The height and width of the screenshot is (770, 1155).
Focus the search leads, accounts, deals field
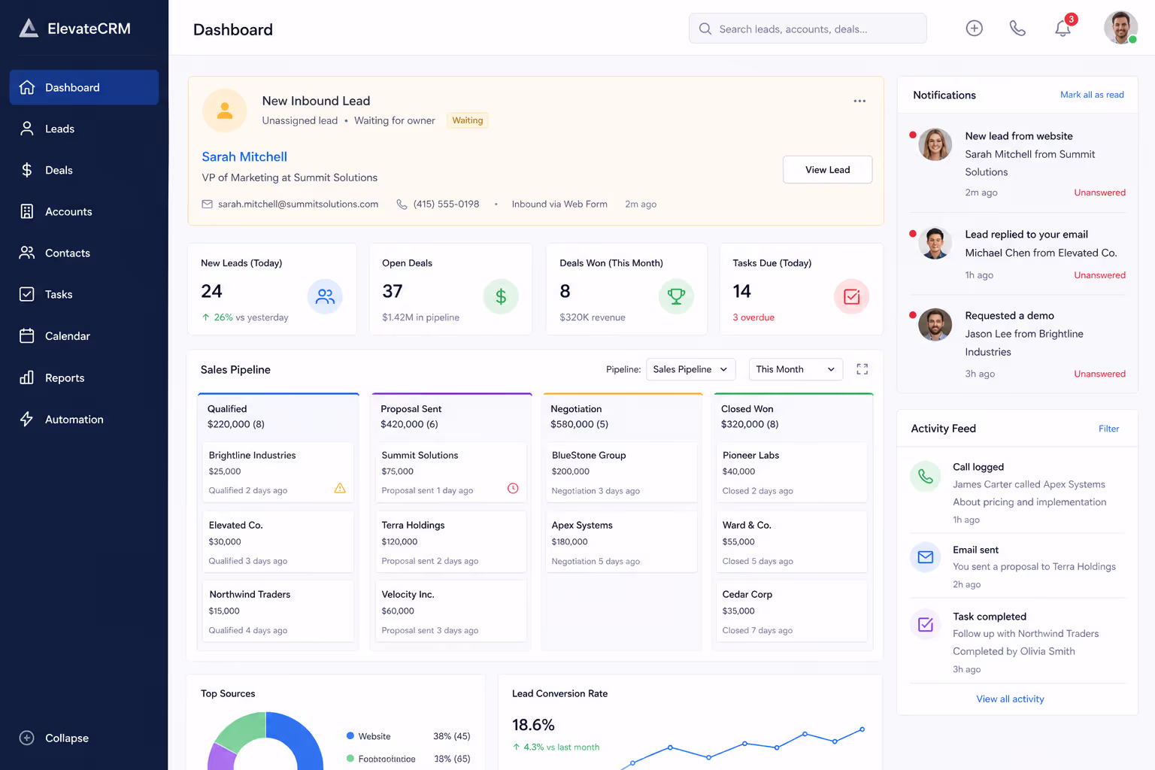click(808, 29)
